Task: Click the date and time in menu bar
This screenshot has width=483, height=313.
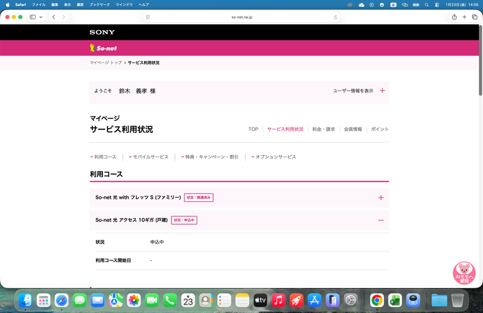Action: [462, 5]
